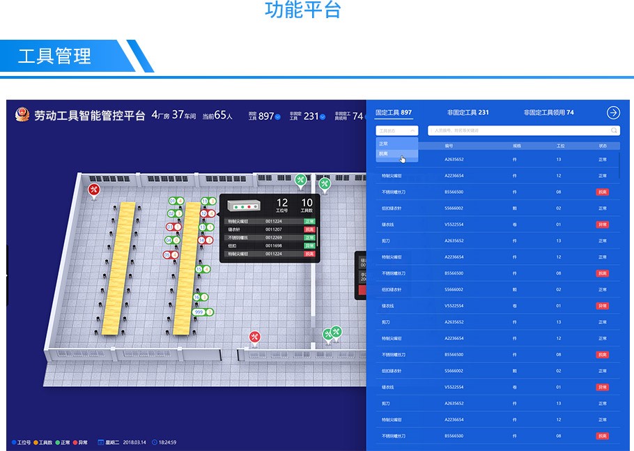Viewport: 634px width, 451px height.
Task: Select the green tool marker next to the 12 popup
Action: pyautogui.click(x=300, y=180)
